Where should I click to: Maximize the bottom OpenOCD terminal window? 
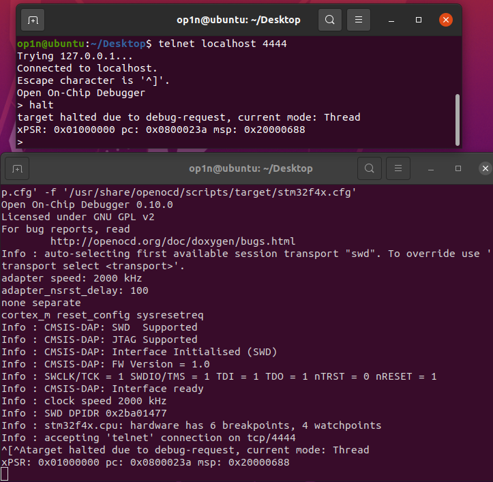[458, 168]
